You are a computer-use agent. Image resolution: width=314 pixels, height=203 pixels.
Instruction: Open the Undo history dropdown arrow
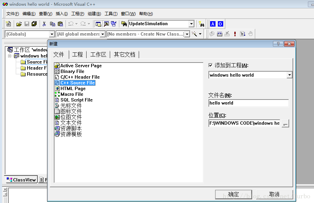76,24
